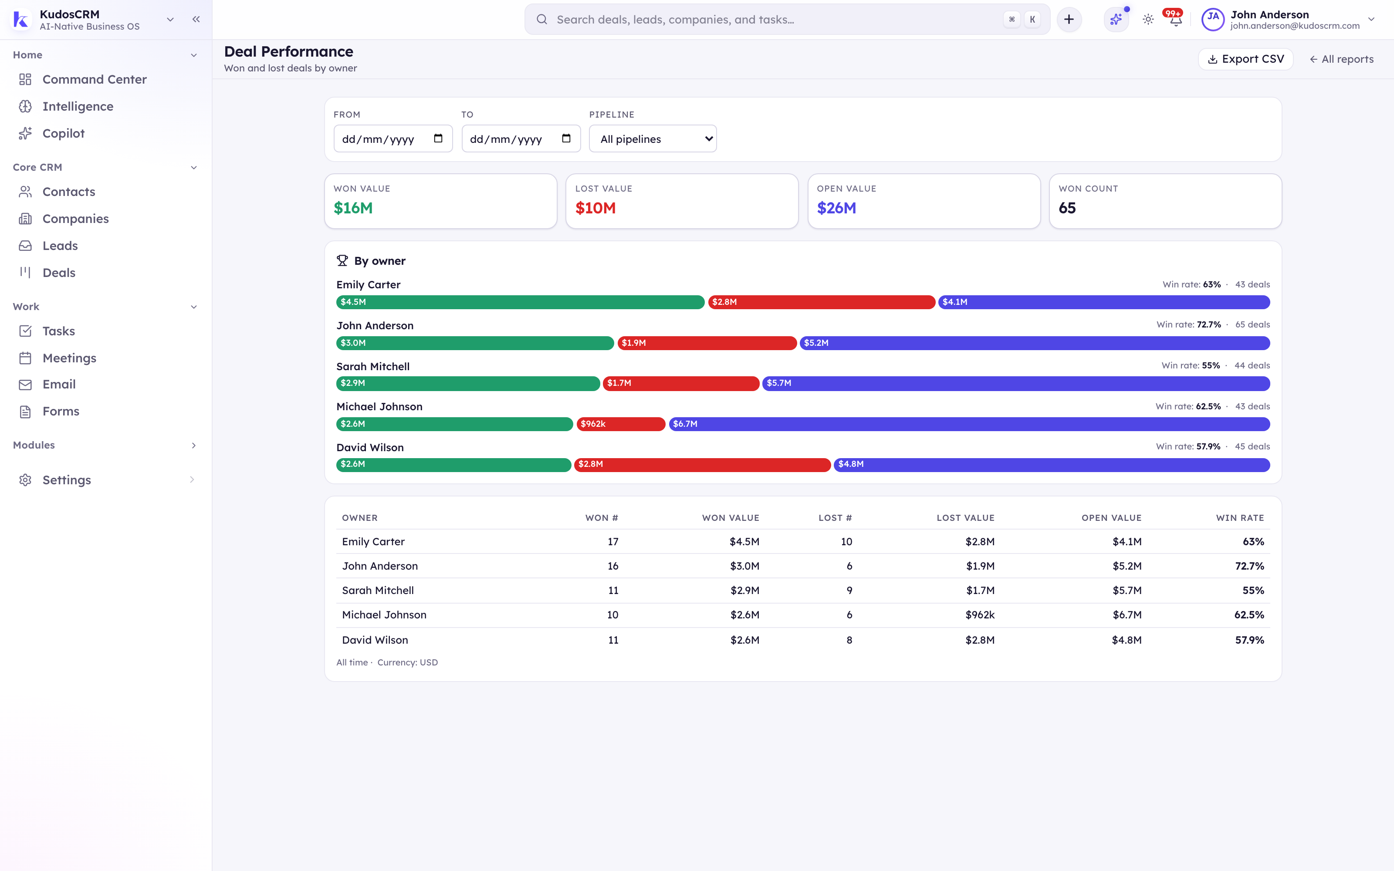
Task: Collapse the Core CRM section
Action: (x=194, y=168)
